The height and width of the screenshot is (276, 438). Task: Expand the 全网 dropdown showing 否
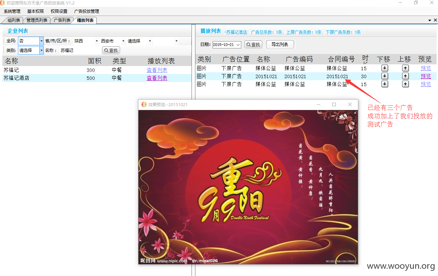click(41, 41)
